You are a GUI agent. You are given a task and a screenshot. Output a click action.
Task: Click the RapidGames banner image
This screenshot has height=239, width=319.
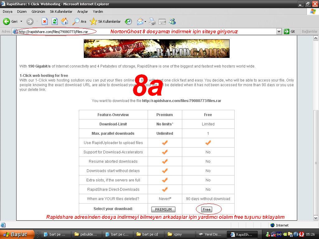point(157,49)
